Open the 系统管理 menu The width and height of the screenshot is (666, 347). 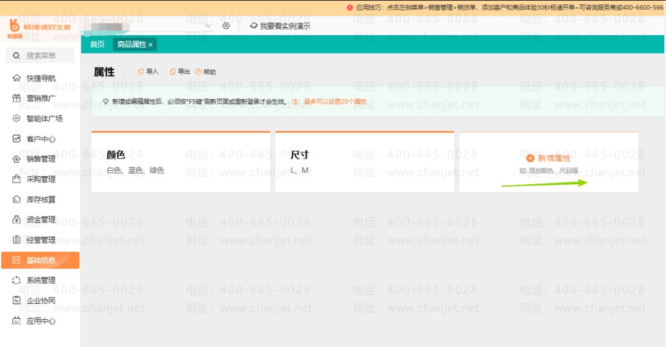(x=41, y=280)
